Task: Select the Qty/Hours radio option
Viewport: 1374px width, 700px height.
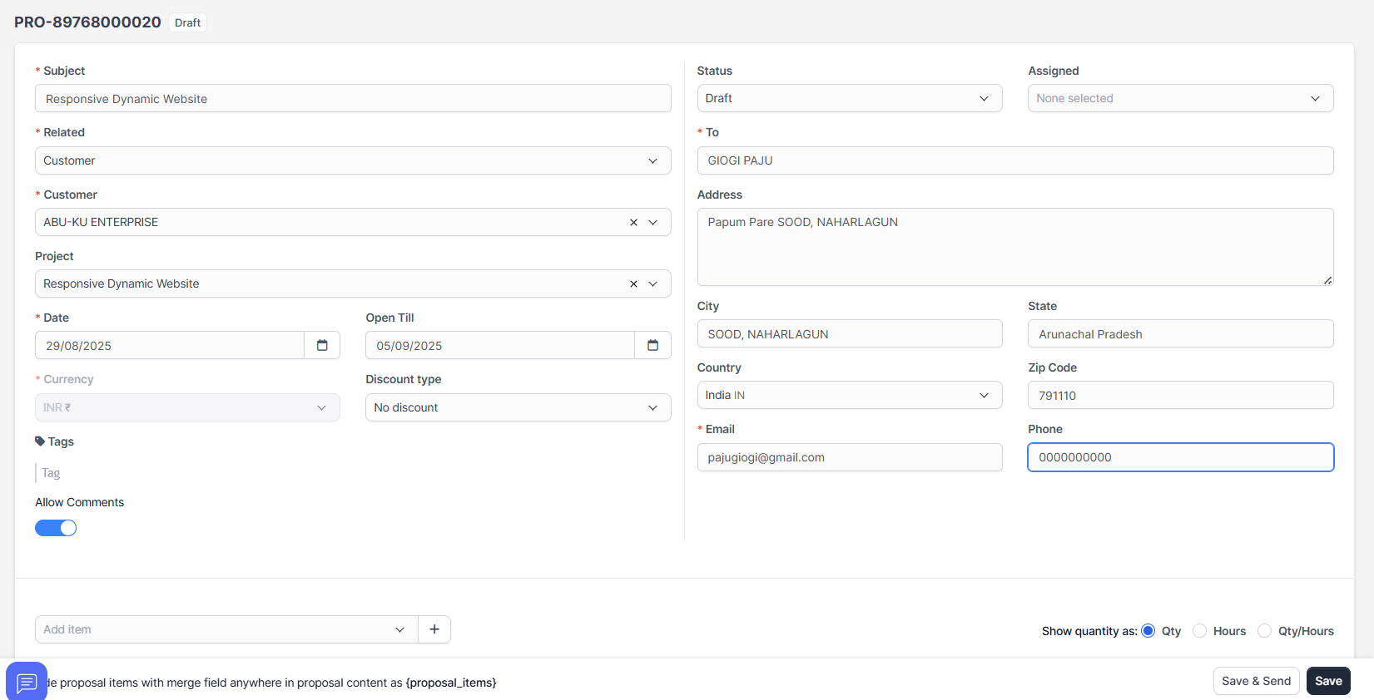Action: pos(1264,631)
